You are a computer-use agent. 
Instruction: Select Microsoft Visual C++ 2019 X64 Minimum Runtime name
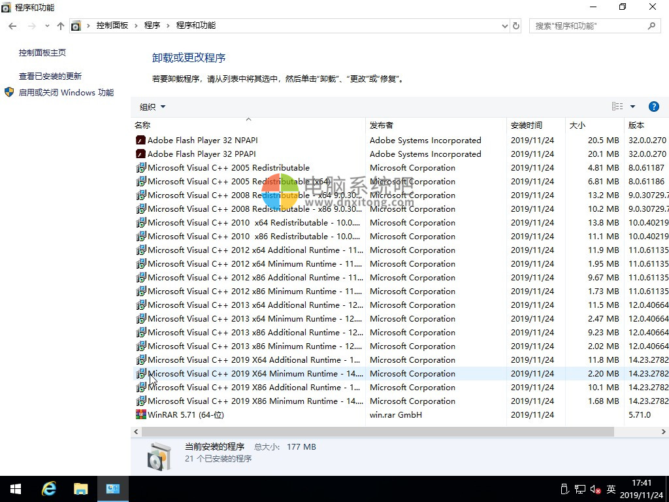click(x=255, y=373)
